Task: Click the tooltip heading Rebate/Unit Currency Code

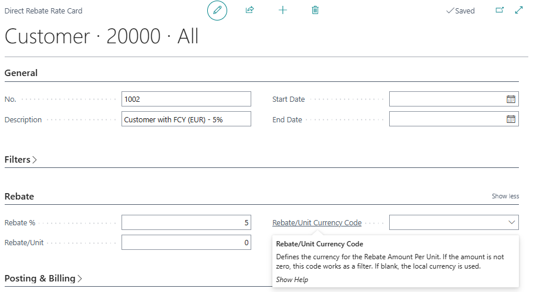Action: 319,244
